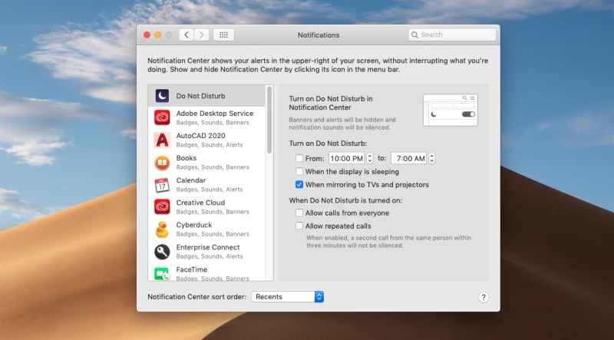Select Do Not Disturb in the list
Viewport: 614px width, 340px height.
(206, 96)
